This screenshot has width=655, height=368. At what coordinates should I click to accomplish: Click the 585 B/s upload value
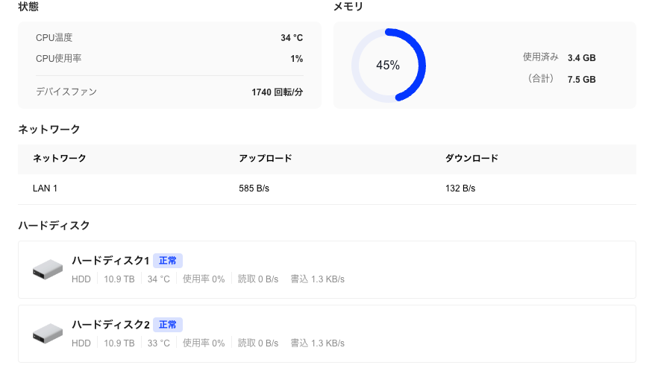click(x=254, y=188)
